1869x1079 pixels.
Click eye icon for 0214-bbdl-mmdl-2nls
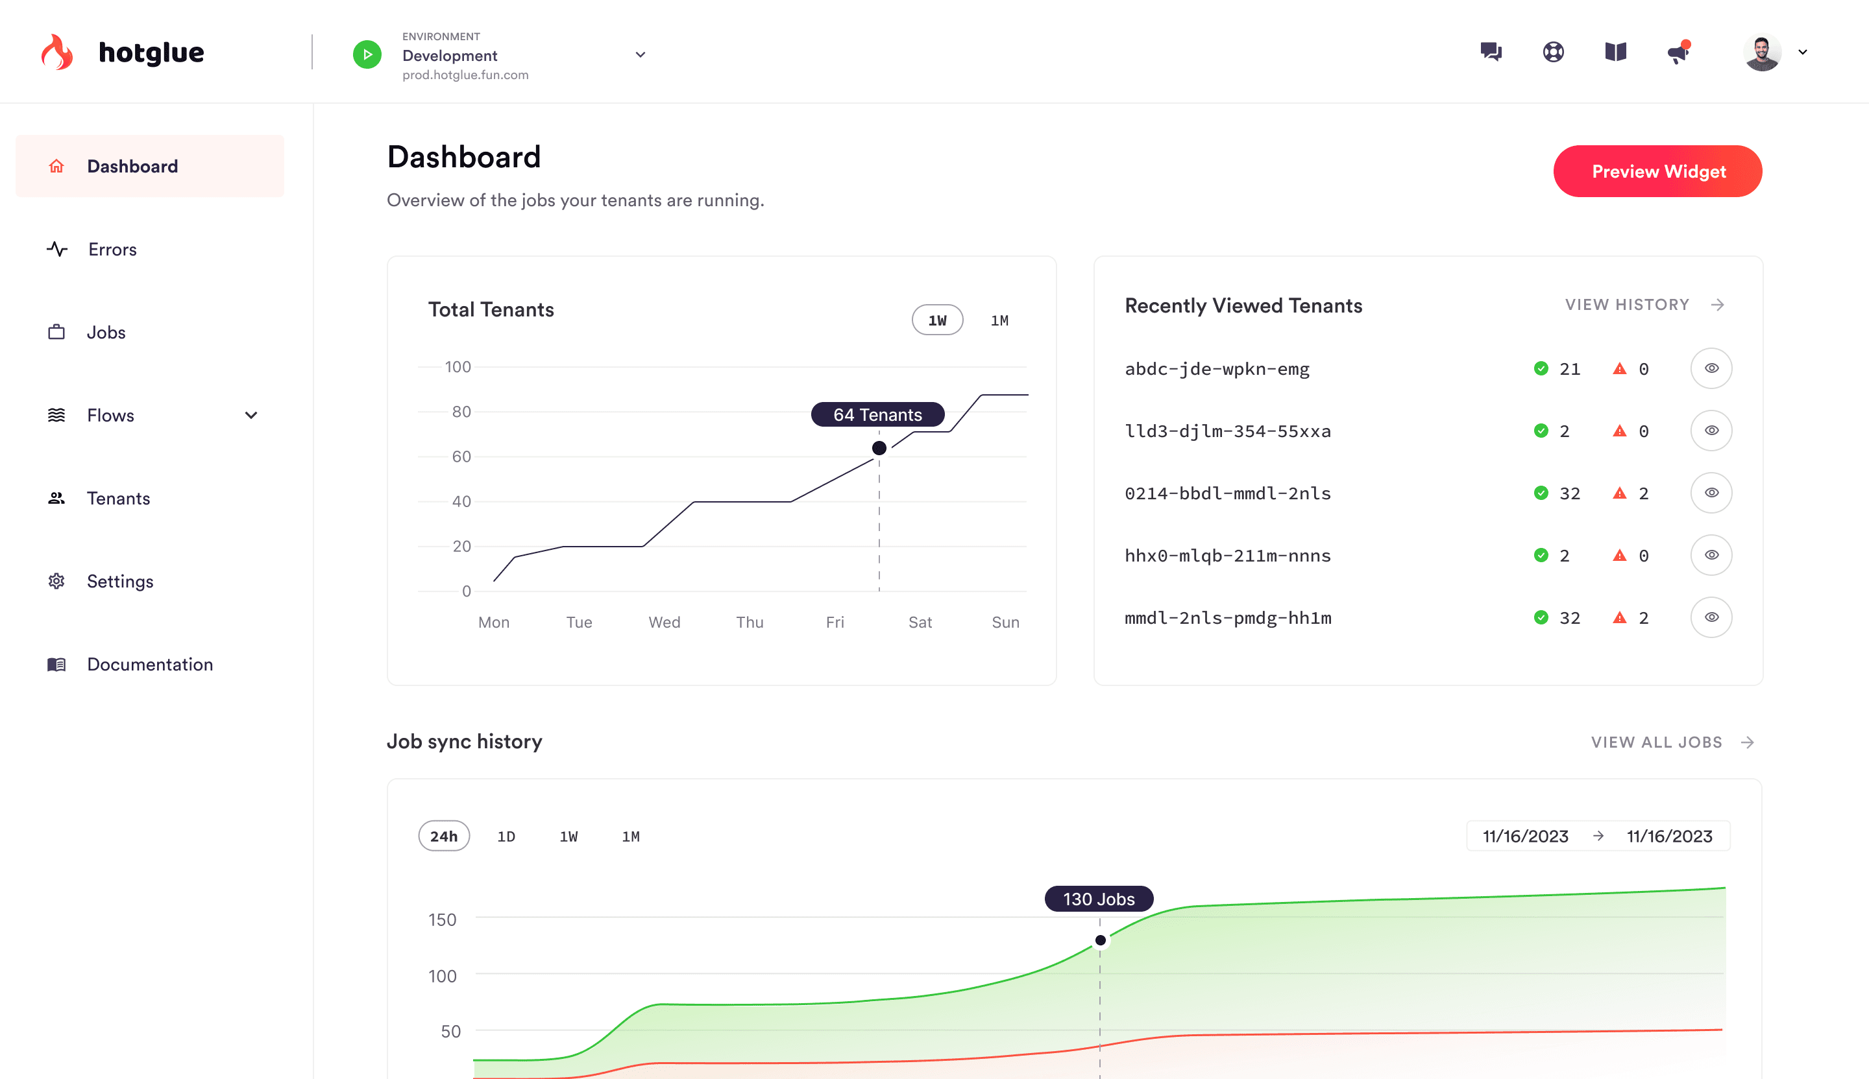pyautogui.click(x=1711, y=493)
